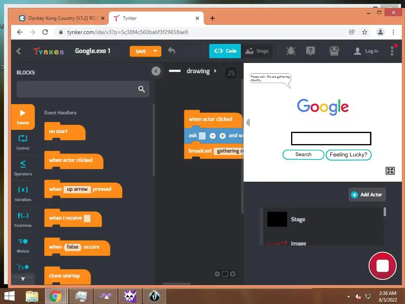Select the Functions block category
Image resolution: width=405 pixels, height=304 pixels.
[23, 219]
